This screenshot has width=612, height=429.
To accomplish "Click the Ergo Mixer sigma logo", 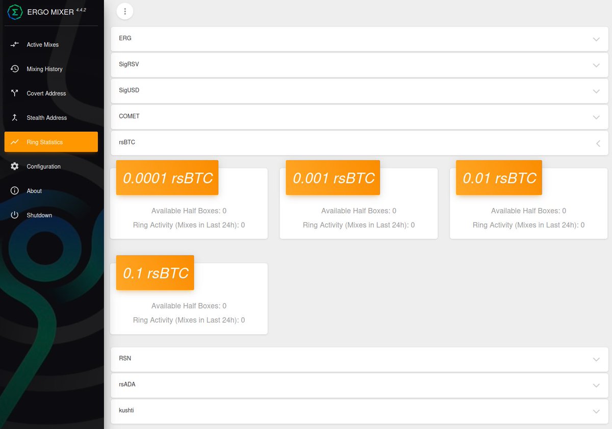I will [x=15, y=12].
